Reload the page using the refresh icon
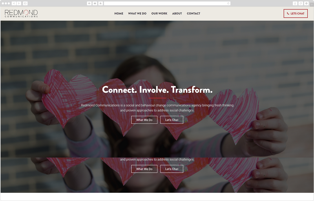Screen dimensions: 314x201 228,4
